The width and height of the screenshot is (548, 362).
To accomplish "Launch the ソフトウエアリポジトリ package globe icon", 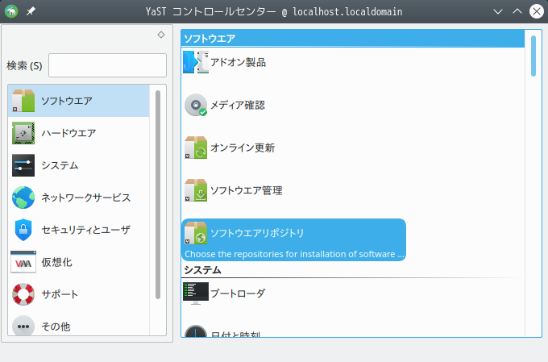I will point(196,232).
